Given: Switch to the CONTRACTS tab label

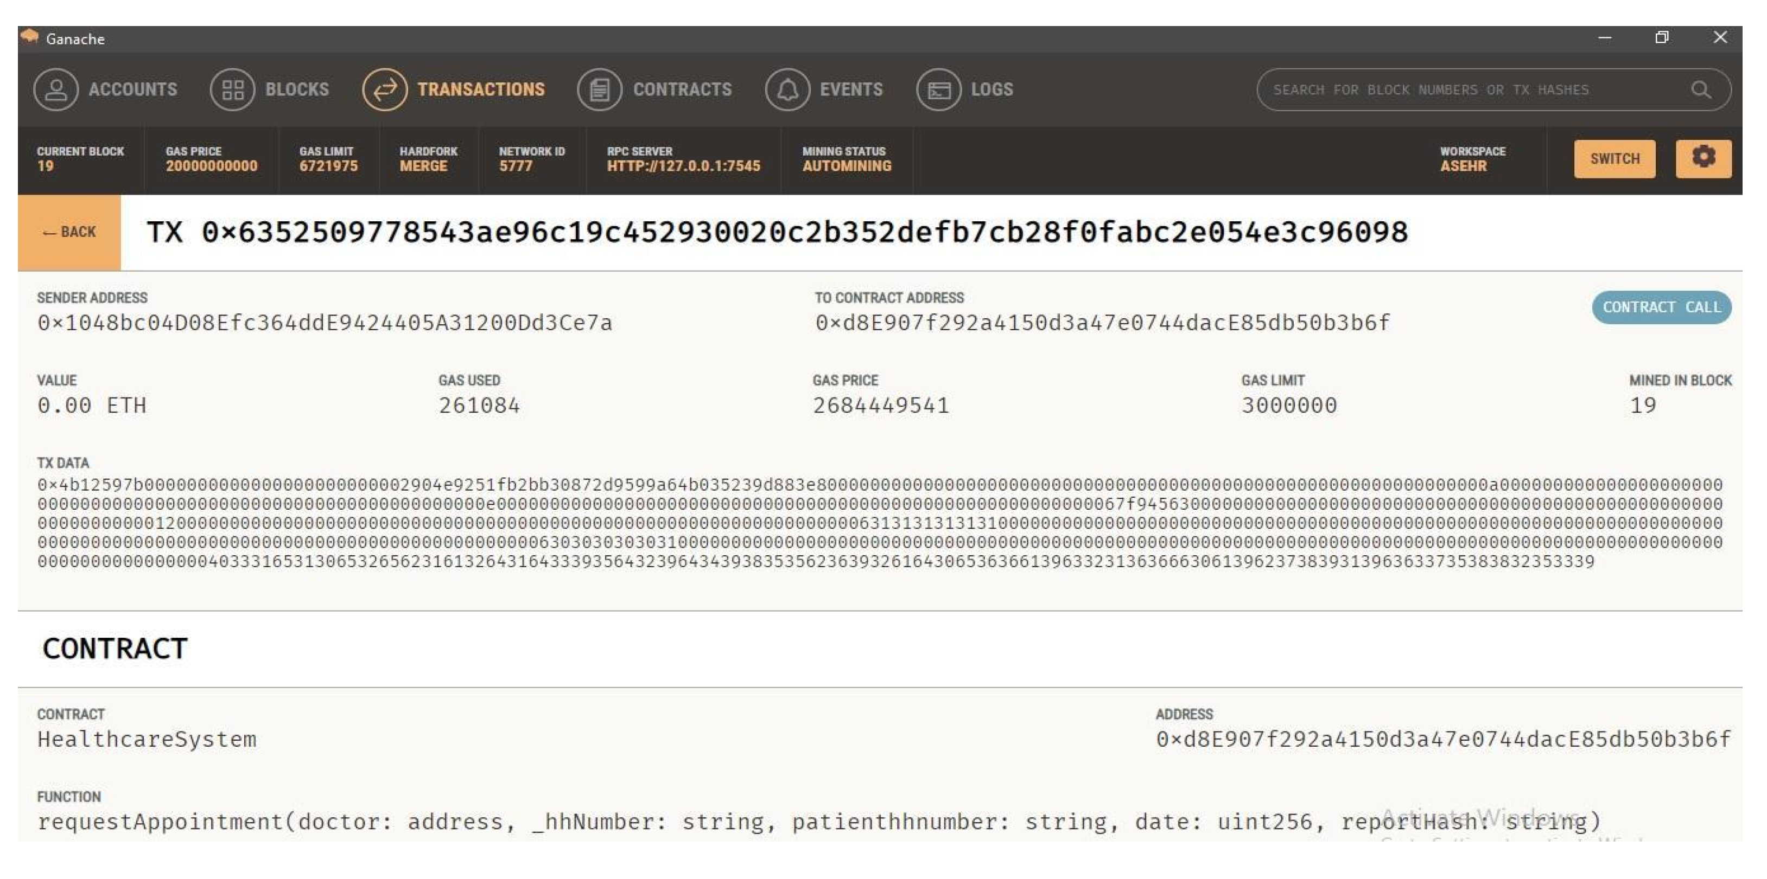Looking at the screenshot, I should click(683, 90).
